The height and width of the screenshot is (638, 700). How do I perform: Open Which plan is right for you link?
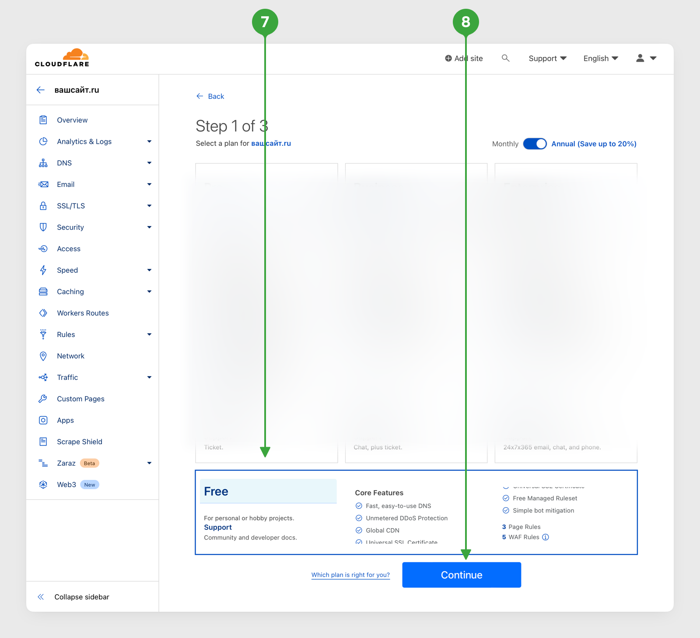click(350, 575)
